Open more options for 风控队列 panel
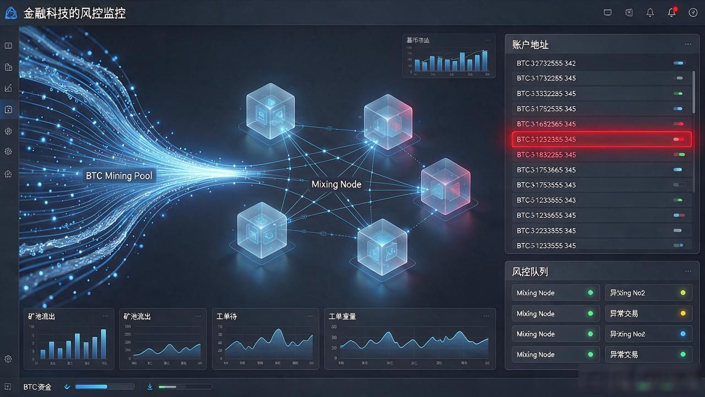705x397 pixels. 688,271
